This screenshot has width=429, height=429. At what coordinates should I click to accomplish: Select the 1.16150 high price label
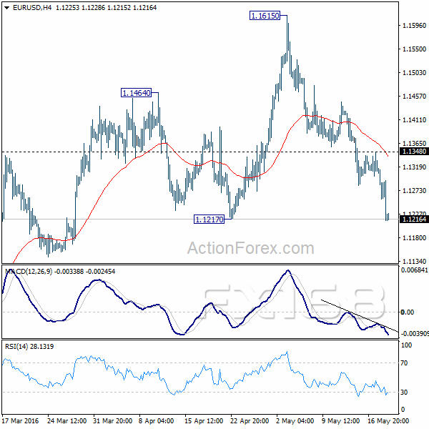(264, 15)
